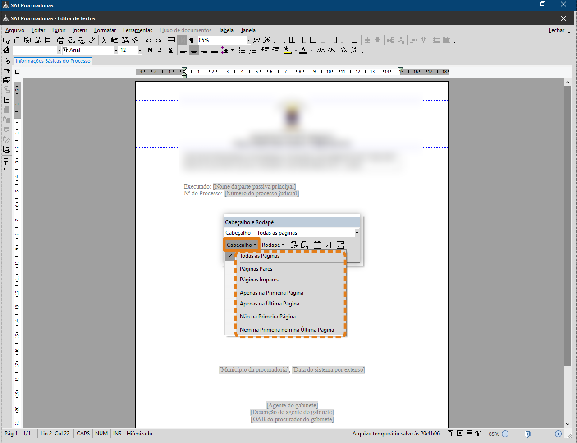577x443 pixels.
Task: Open the Arial font name dropdown
Action: tap(116, 50)
